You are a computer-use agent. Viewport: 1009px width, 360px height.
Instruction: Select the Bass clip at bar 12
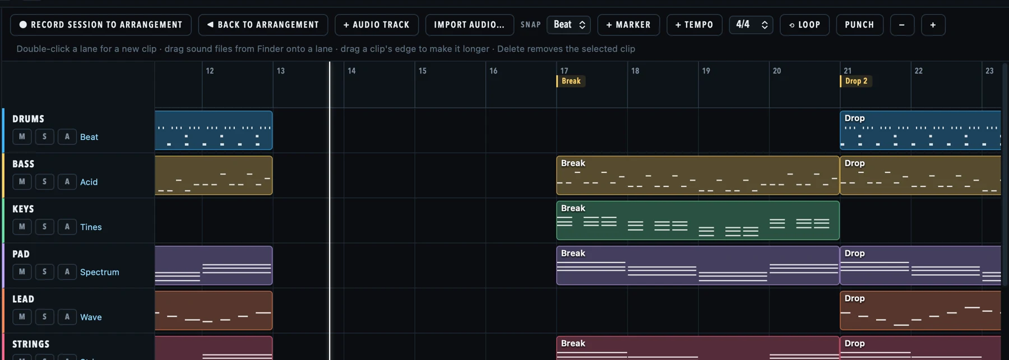214,175
